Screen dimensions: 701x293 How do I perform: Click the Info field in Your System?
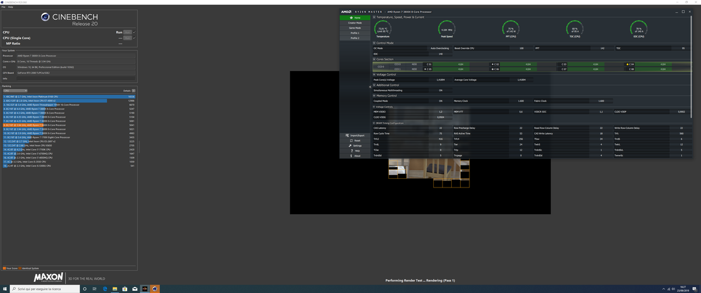click(x=76, y=79)
